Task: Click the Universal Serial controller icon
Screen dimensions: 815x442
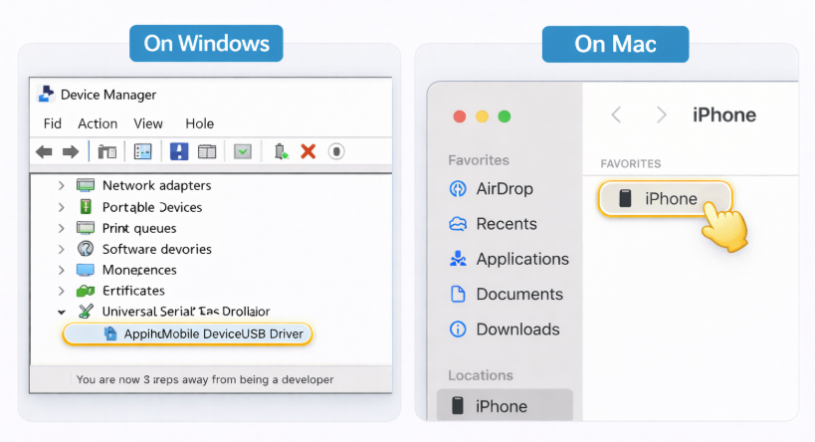Action: pyautogui.click(x=86, y=311)
